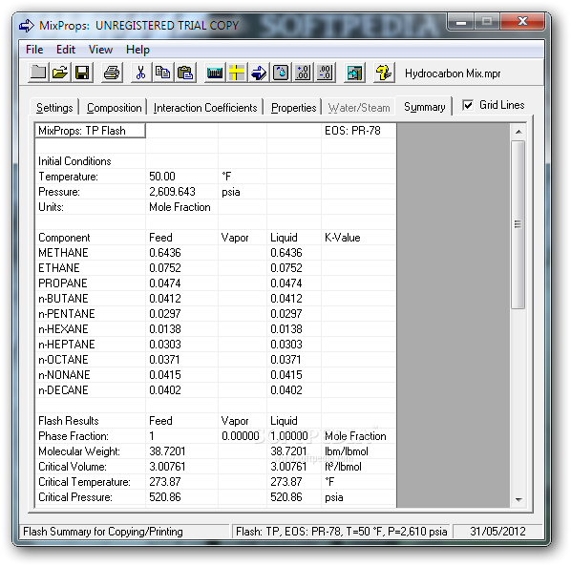Save the file with the floppy disk icon
The image size is (571, 566).
pyautogui.click(x=82, y=73)
